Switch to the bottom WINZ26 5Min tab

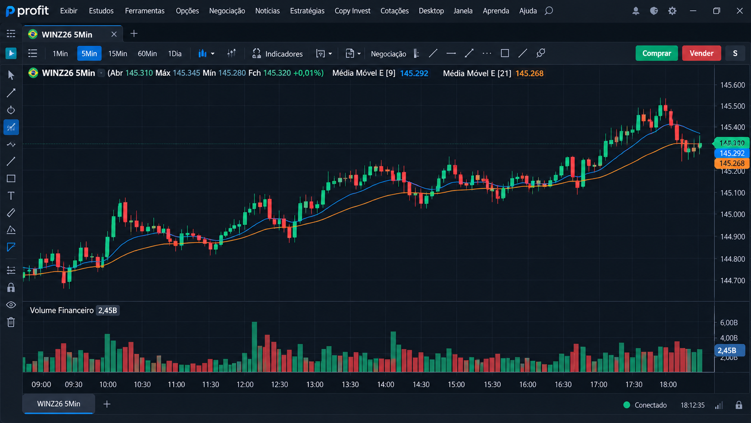coord(59,404)
